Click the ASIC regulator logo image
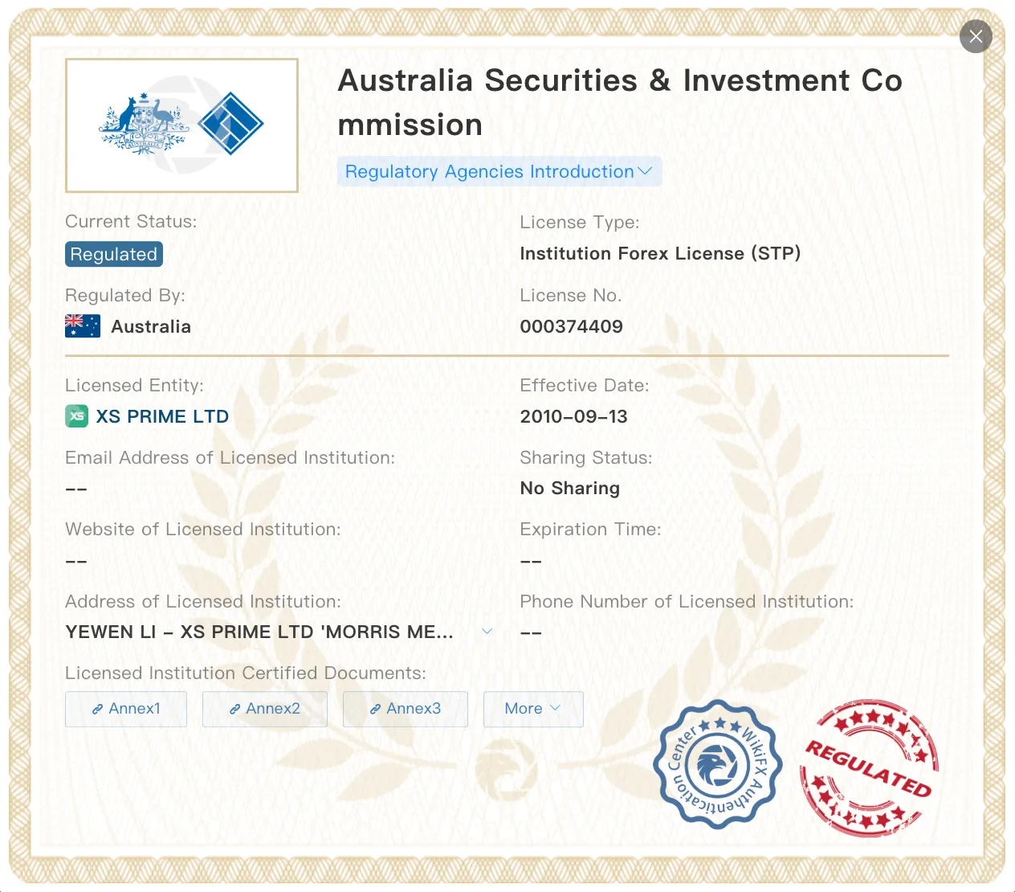 [181, 125]
